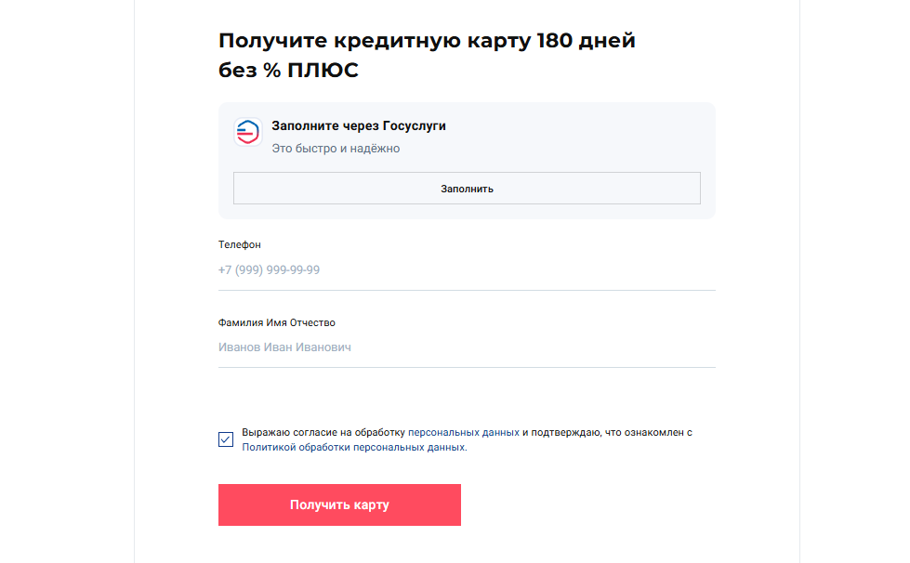This screenshot has height=563, width=910.
Task: Click the +7 (999) 999-99-99 placeholder
Action: click(x=270, y=270)
